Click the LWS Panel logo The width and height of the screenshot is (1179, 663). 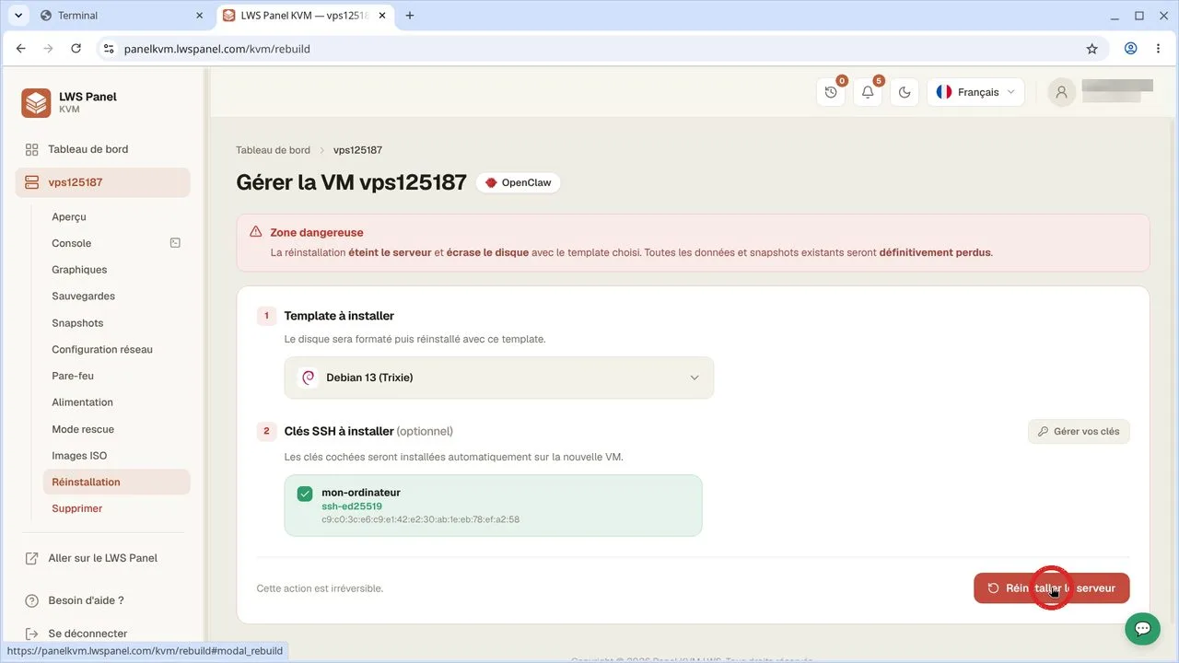[x=36, y=102]
